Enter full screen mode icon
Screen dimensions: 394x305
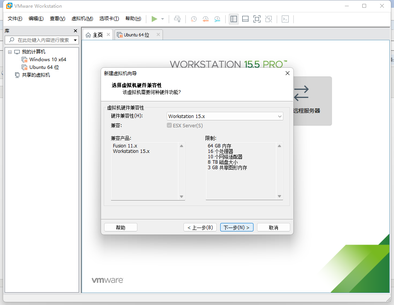click(x=257, y=19)
